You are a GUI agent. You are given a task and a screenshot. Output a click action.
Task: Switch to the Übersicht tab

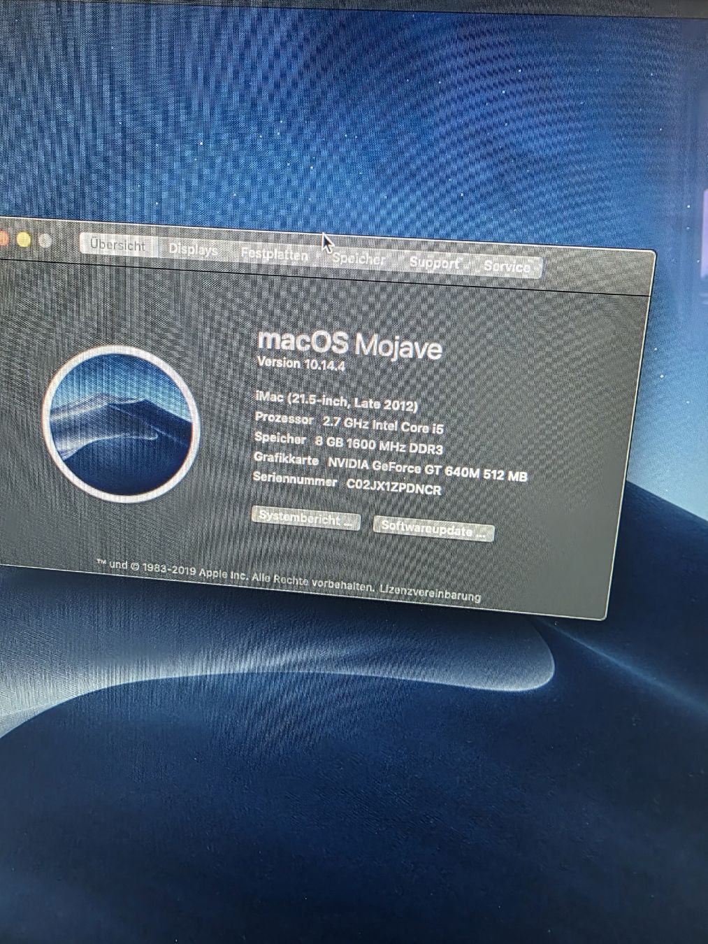click(x=118, y=245)
